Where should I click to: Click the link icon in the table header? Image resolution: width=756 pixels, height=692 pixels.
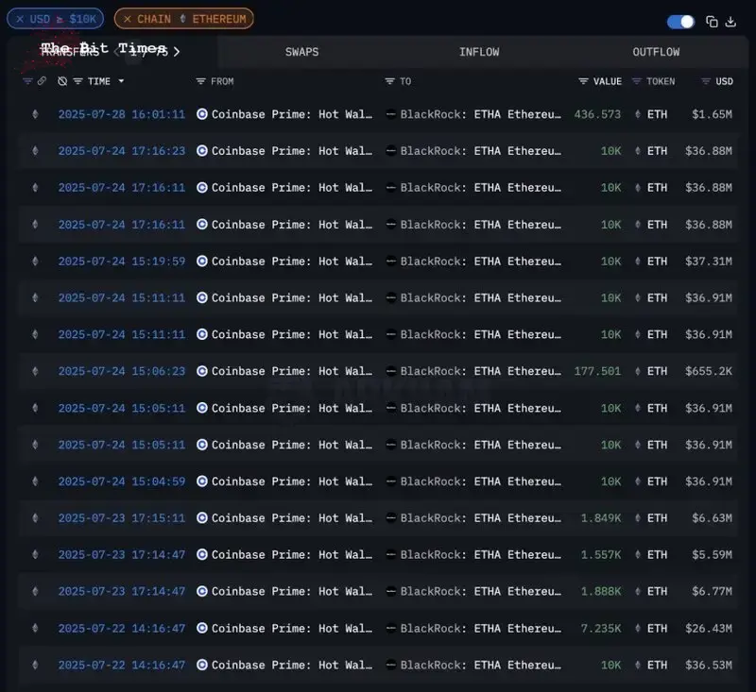(x=42, y=81)
